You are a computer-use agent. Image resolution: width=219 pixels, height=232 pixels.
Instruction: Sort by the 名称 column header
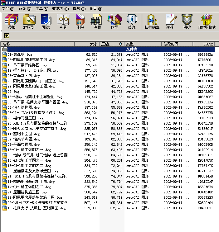tap(38, 44)
